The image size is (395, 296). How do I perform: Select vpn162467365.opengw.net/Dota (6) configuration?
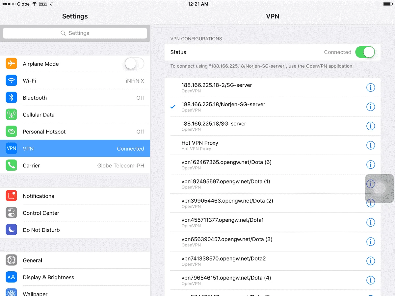pyautogui.click(x=273, y=165)
